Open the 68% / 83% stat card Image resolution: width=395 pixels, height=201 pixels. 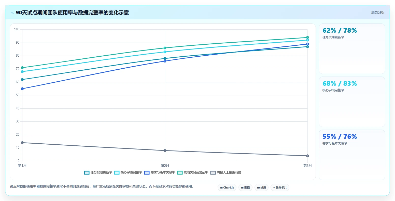pyautogui.click(x=352, y=102)
